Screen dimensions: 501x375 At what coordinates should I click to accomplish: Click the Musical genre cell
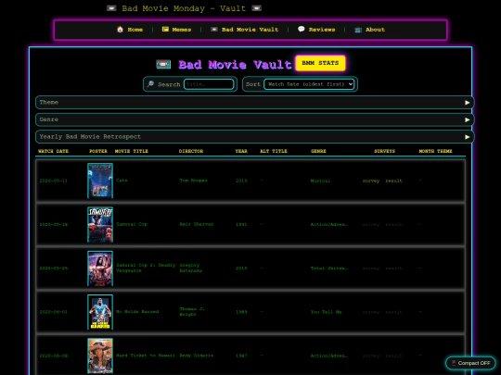click(x=320, y=181)
